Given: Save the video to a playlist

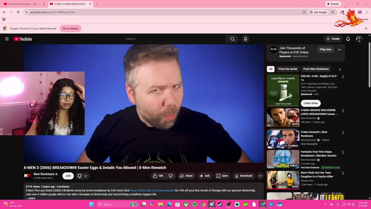Looking at the screenshot, I should tap(222, 176).
